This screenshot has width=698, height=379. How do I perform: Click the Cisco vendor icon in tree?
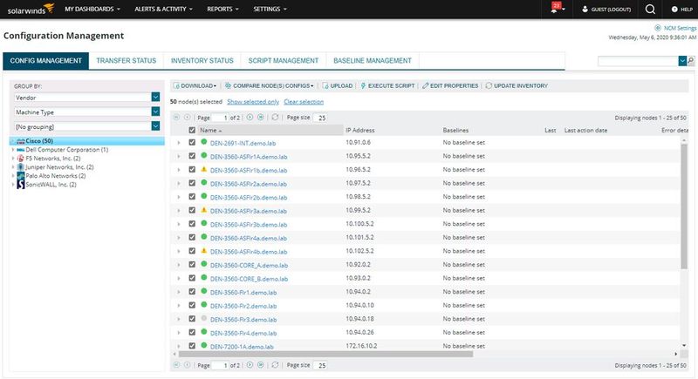coord(20,141)
